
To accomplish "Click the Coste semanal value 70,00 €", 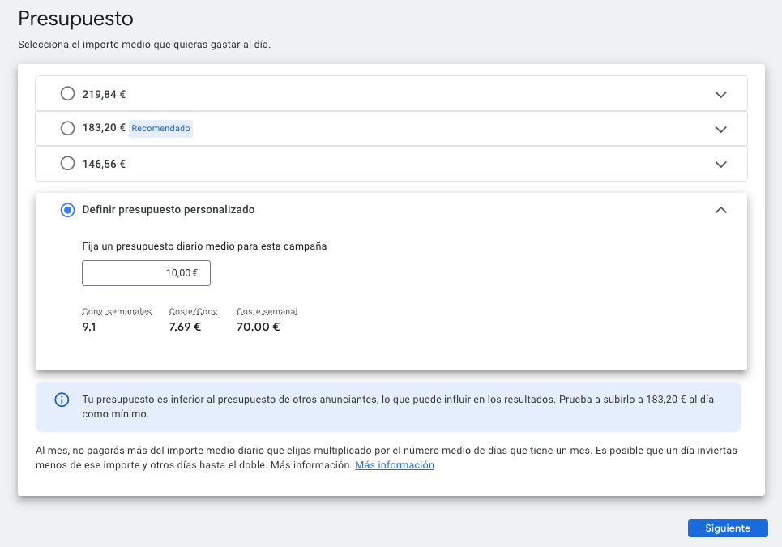I will 259,327.
